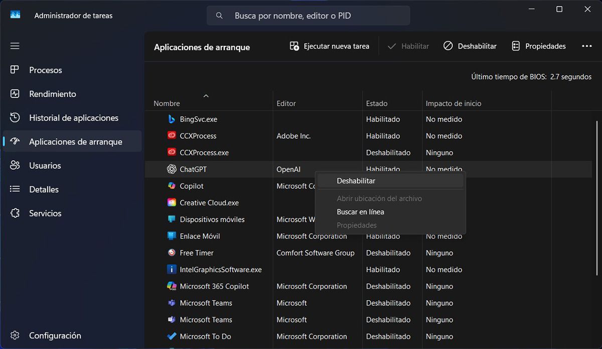Click the sort arrow above Nombre
The image size is (602, 349).
click(x=206, y=95)
